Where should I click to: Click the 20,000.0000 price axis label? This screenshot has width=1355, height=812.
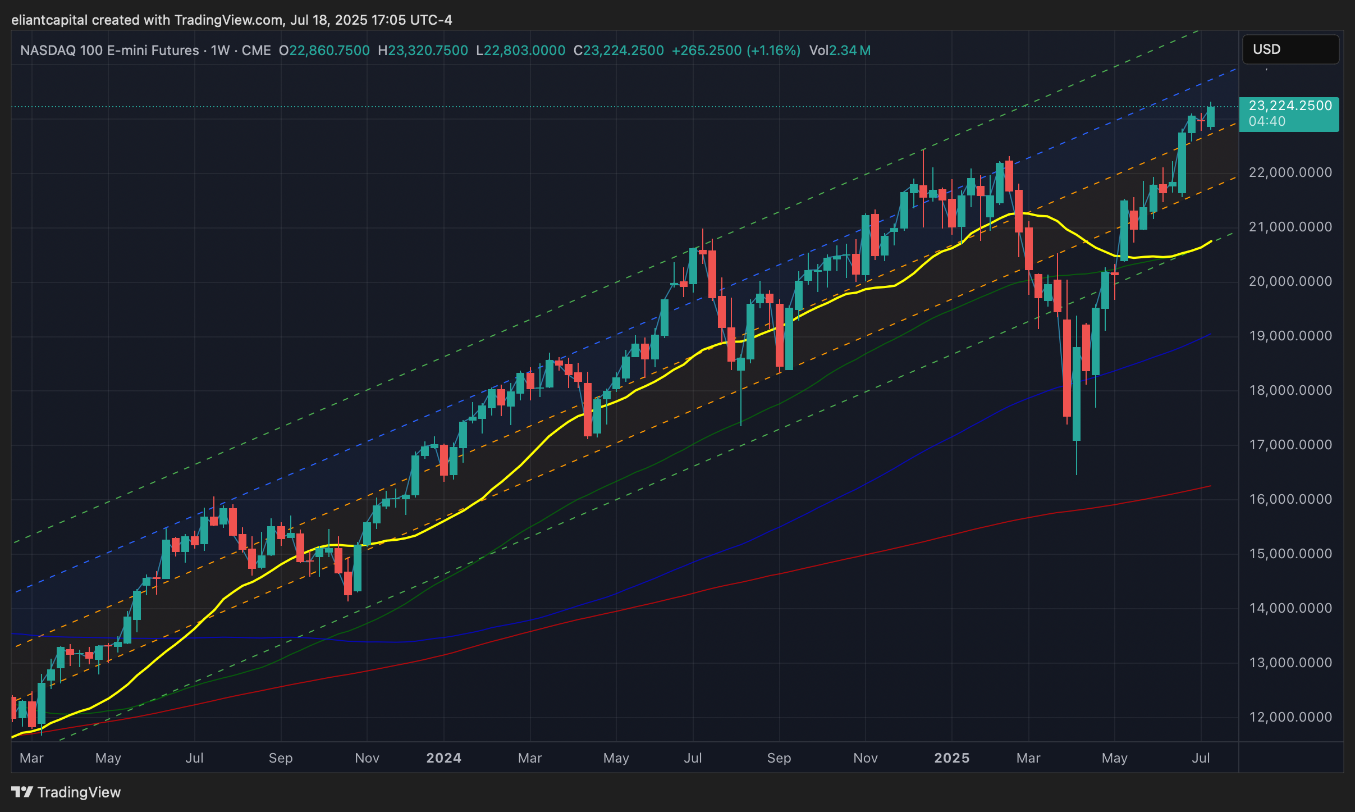click(1290, 281)
